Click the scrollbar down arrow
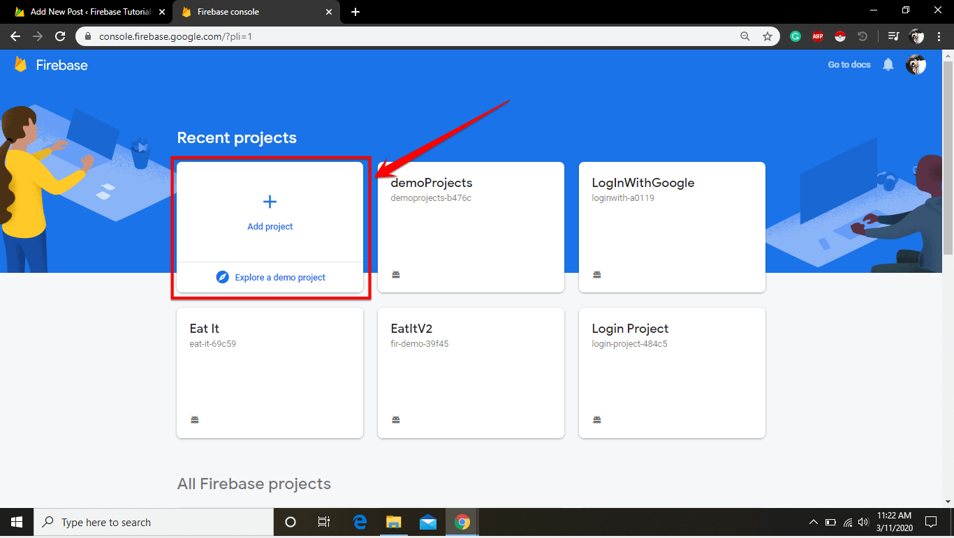The image size is (954, 538). (948, 502)
